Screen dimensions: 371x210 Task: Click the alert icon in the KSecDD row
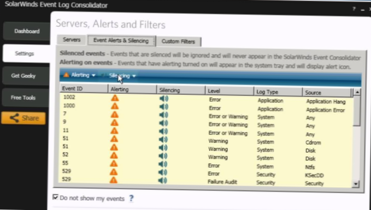point(114,172)
